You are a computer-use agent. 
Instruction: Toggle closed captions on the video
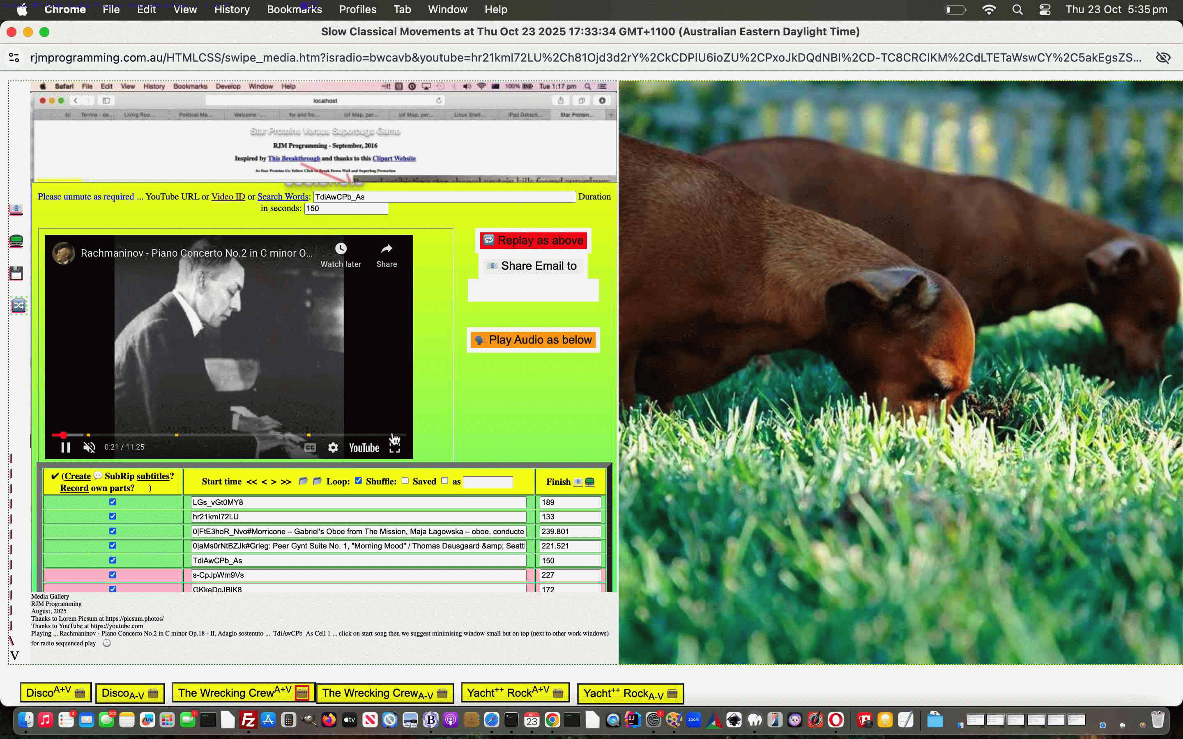coord(310,447)
